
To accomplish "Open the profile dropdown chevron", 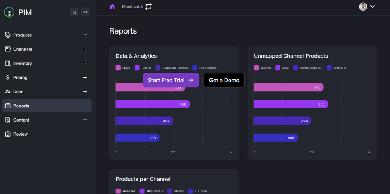I will 372,7.
